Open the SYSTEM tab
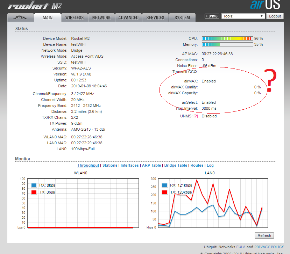 pos(182,17)
